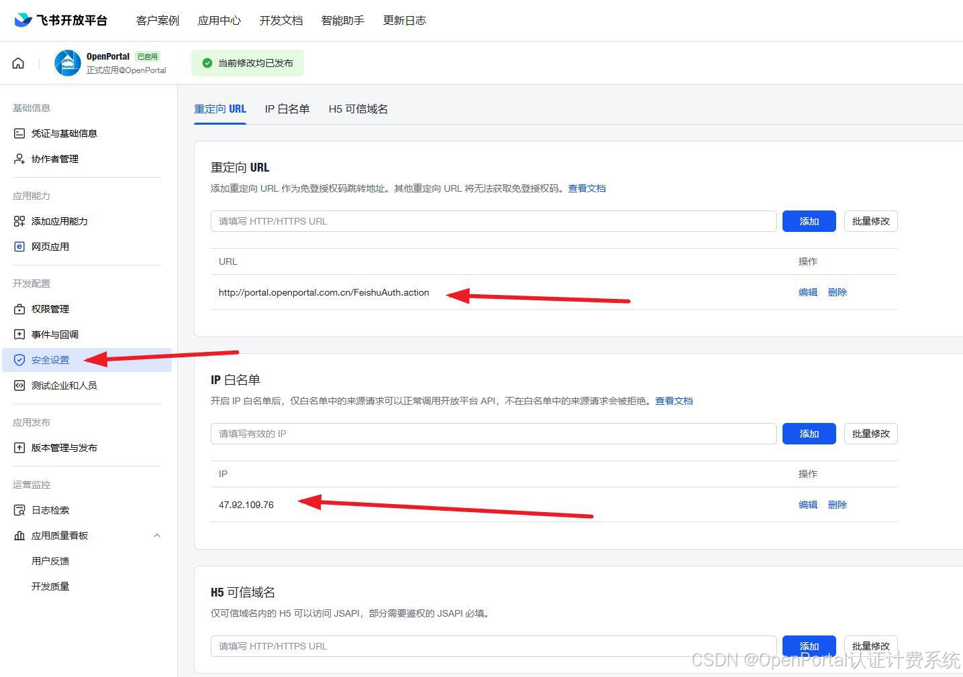
Task: Switch to the H5 可信域名 tab
Action: pos(358,109)
